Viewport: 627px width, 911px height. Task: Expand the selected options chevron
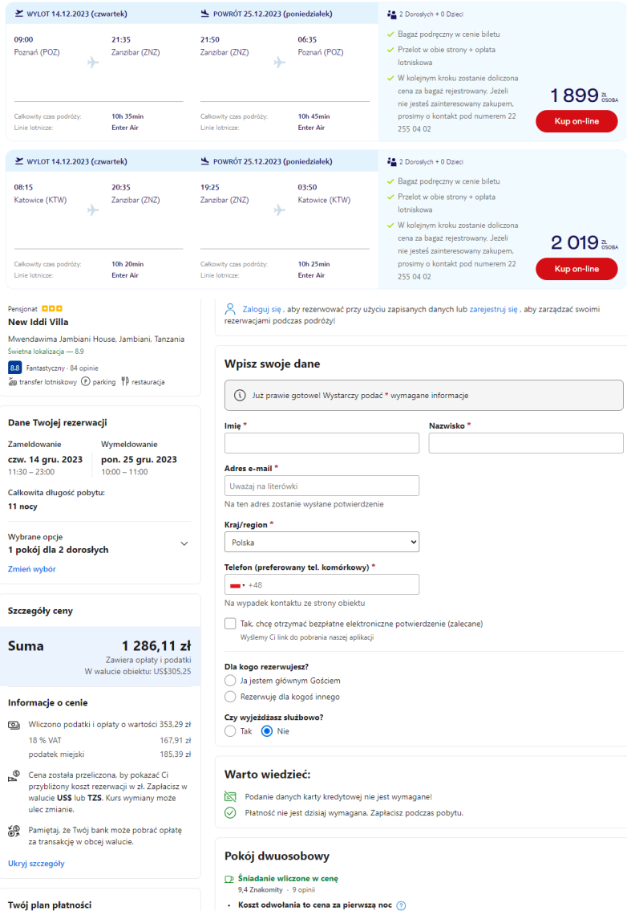click(184, 543)
